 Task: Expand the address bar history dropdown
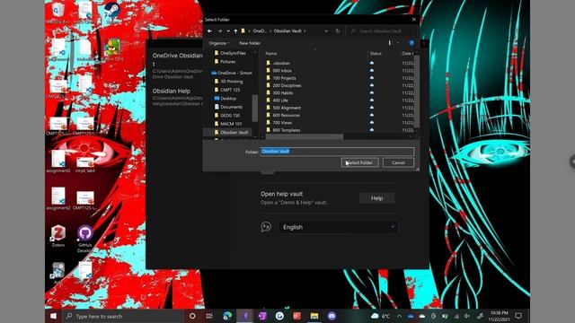(x=326, y=31)
